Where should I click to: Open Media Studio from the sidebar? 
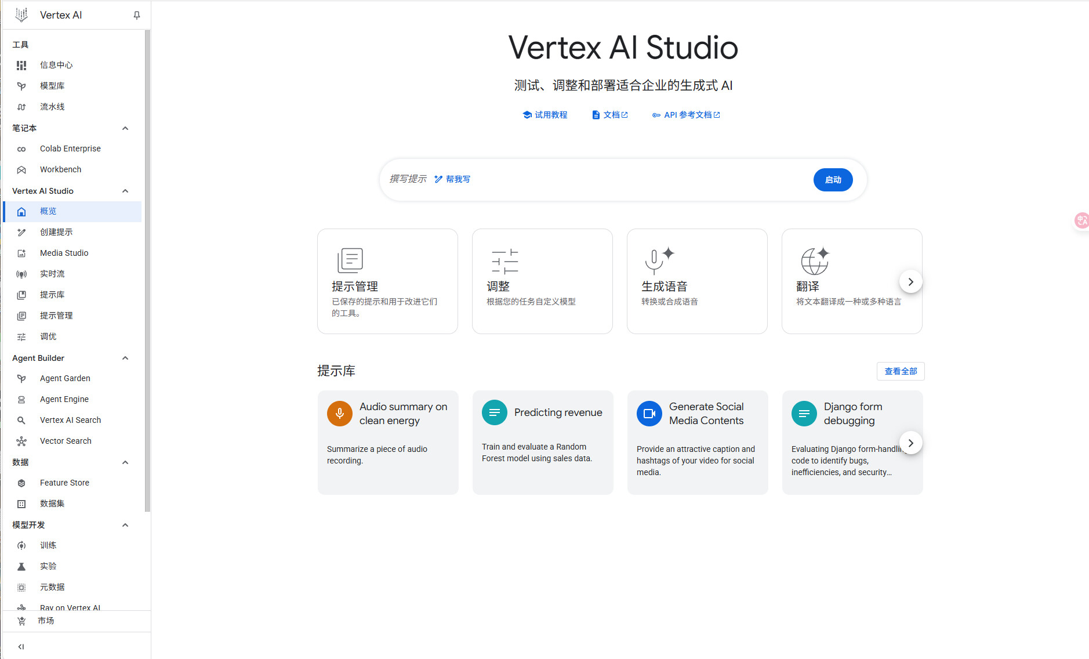click(x=64, y=253)
